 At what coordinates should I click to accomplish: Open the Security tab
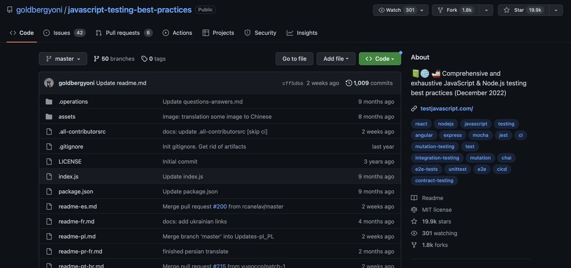[x=260, y=33]
